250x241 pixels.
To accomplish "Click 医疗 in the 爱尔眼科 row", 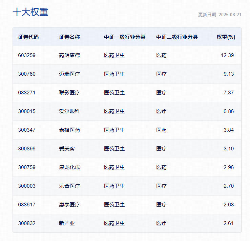I will [161, 111].
